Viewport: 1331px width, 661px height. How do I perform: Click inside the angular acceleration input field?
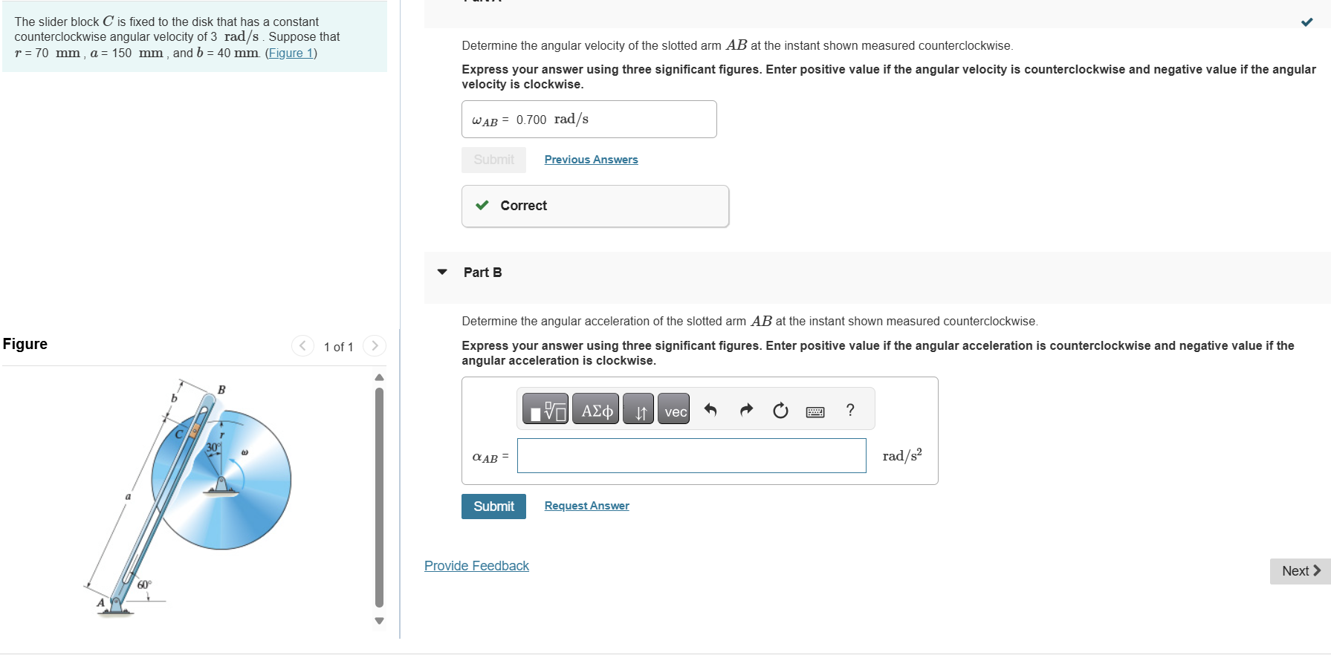tap(690, 455)
